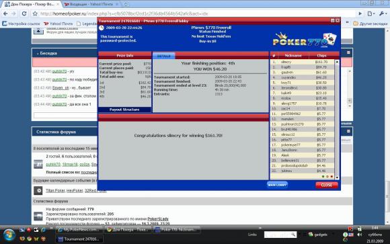The height and width of the screenshot is (244, 390).
Task: Switch to Poker 770 taskbar window
Action: click(x=176, y=230)
